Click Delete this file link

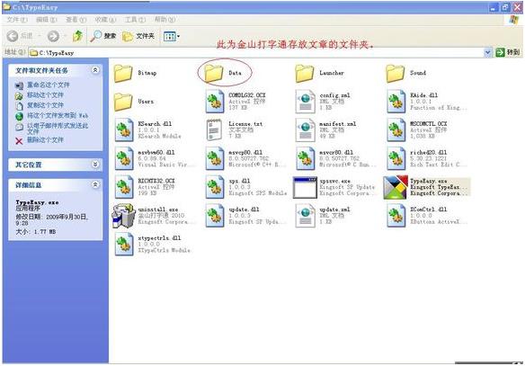(45, 139)
